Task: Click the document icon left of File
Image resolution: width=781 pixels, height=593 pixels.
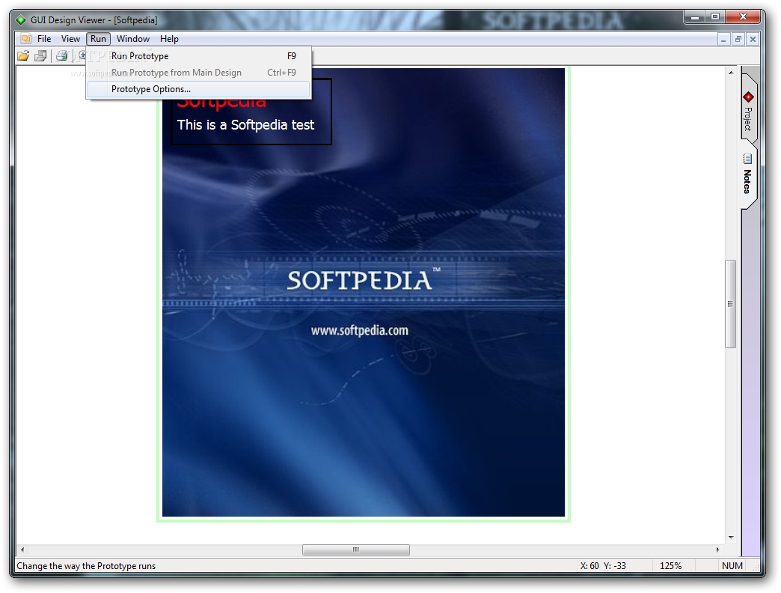Action: 26,38
